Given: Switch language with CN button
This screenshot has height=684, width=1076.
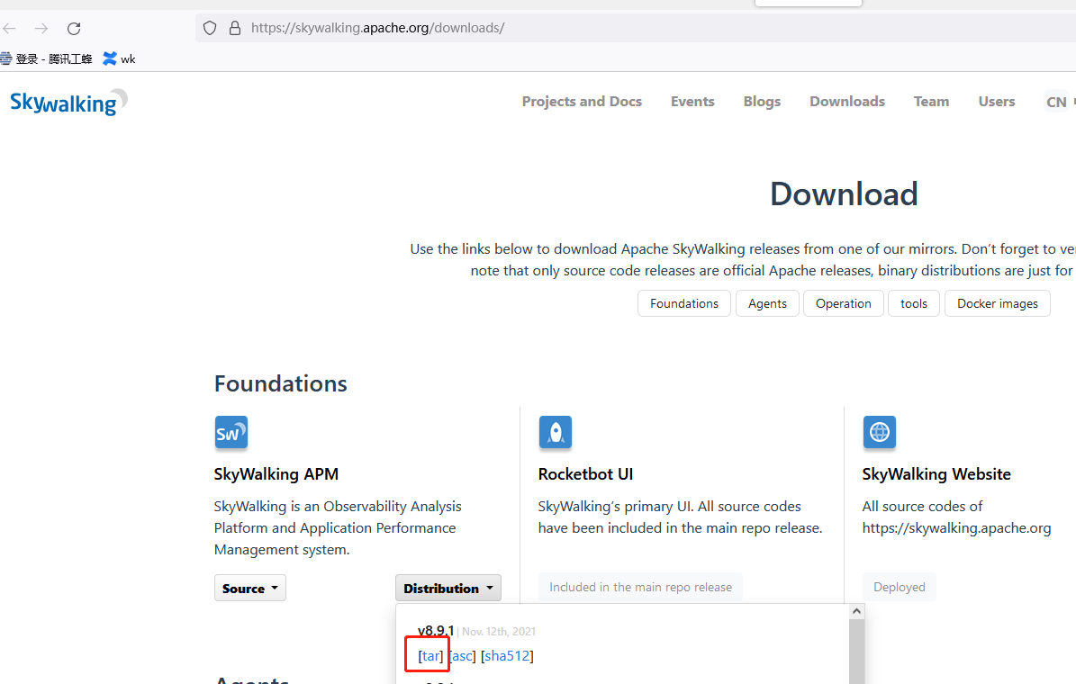Looking at the screenshot, I should 1057,103.
